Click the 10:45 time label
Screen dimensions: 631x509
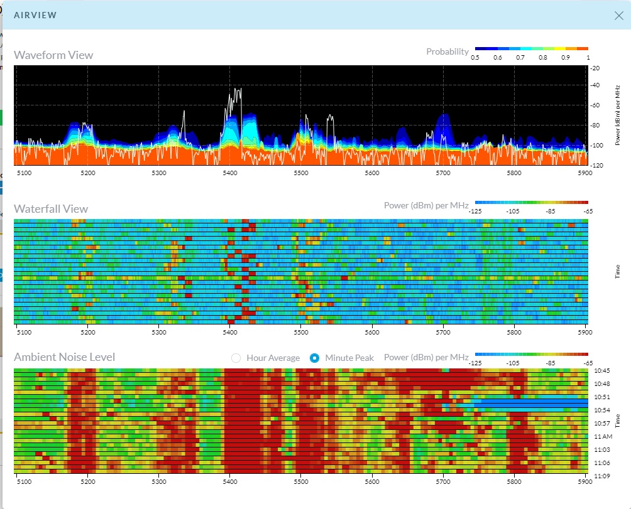coord(603,370)
